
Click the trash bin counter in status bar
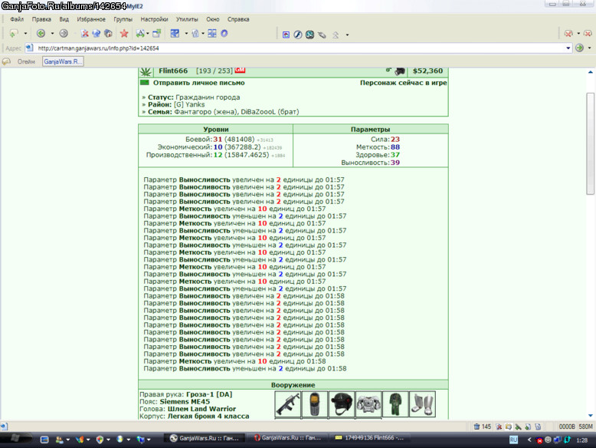[482, 427]
